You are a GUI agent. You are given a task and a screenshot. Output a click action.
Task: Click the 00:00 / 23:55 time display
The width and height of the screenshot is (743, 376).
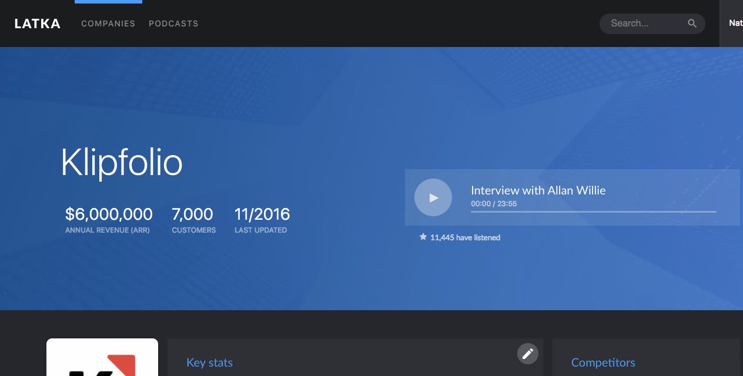point(494,204)
